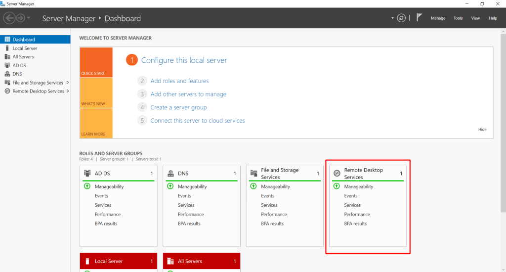This screenshot has width=506, height=272.
Task: Select the What's New tab panel
Action: click(x=96, y=93)
